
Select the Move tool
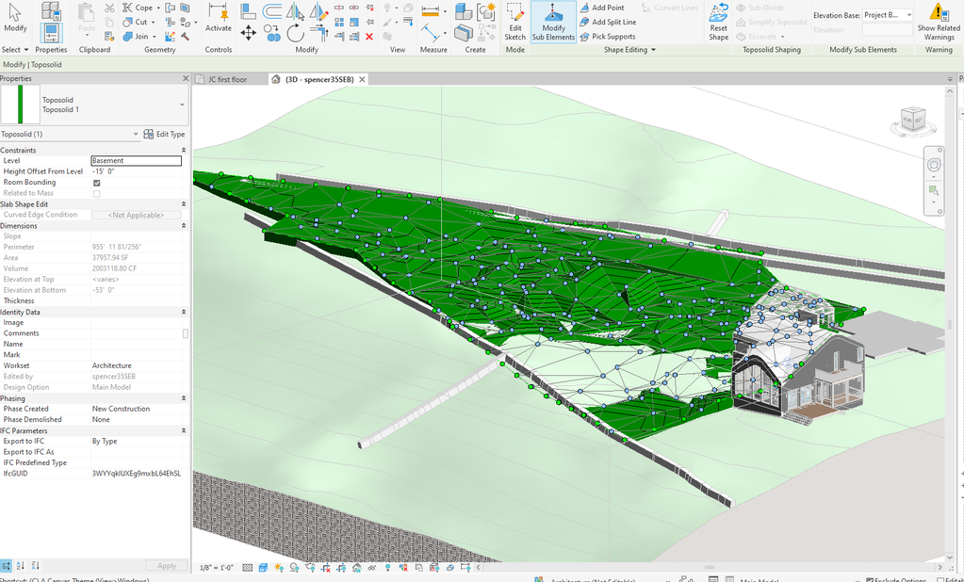[x=249, y=33]
